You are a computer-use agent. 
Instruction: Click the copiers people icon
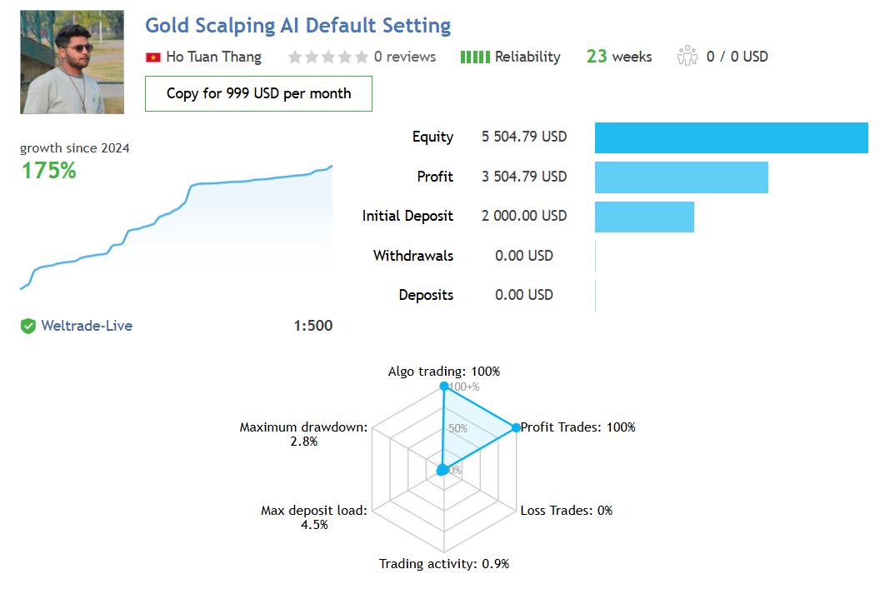point(687,57)
